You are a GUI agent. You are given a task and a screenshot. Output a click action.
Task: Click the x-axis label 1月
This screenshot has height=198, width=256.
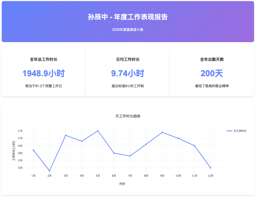33,176
